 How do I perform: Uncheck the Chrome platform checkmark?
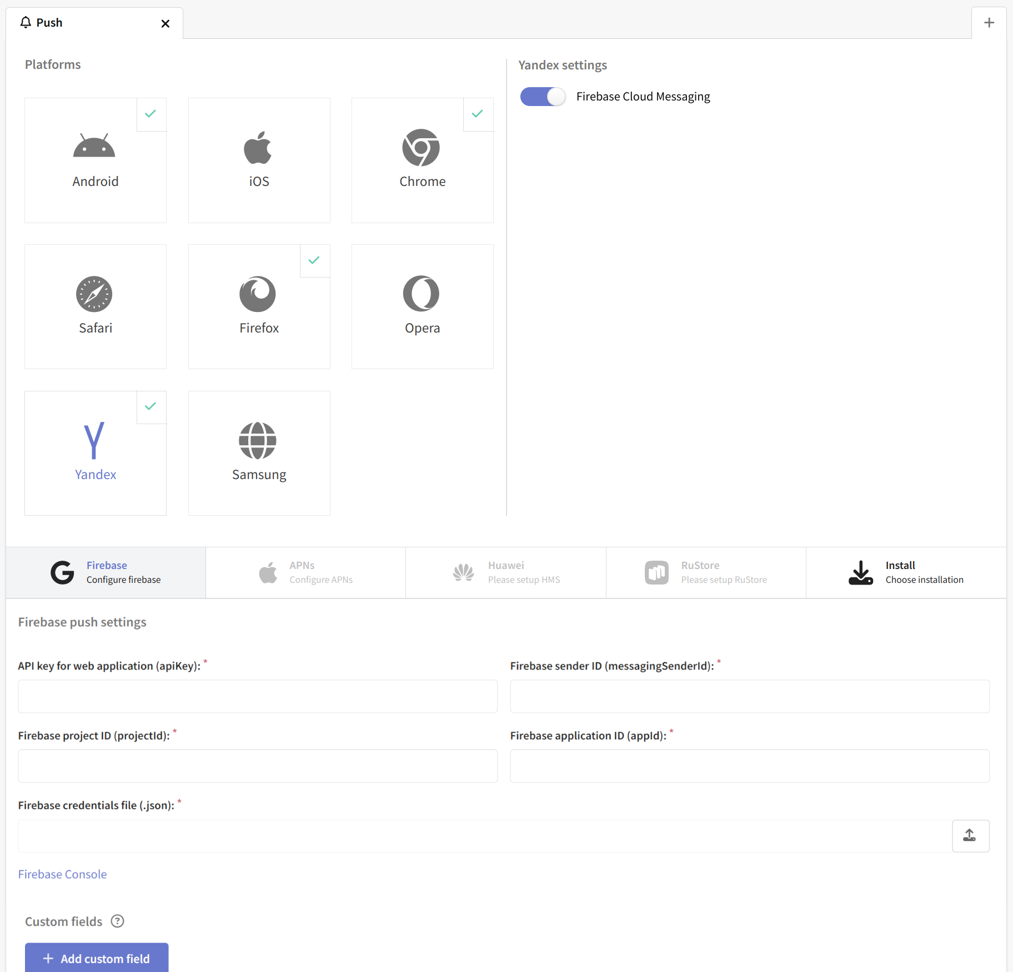pyautogui.click(x=478, y=114)
